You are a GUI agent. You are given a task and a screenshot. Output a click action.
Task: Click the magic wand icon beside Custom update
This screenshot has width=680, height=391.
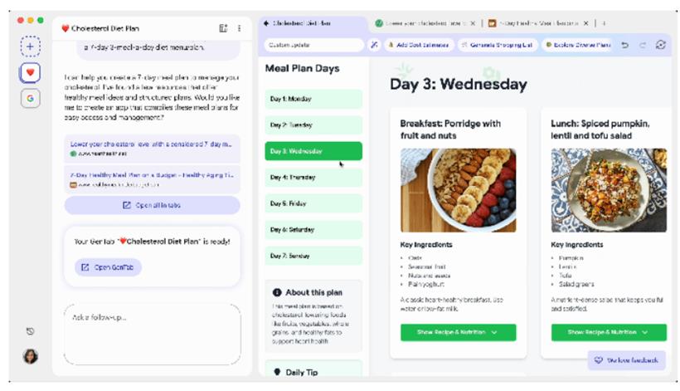tap(375, 45)
